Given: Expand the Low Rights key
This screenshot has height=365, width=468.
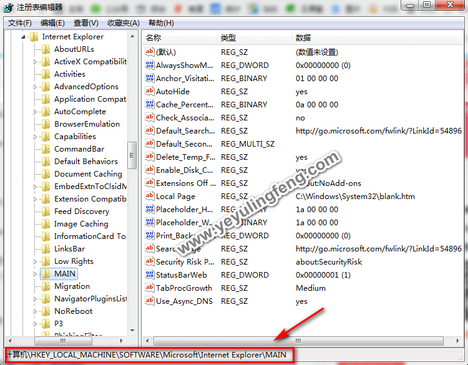Looking at the screenshot, I should tap(35, 261).
